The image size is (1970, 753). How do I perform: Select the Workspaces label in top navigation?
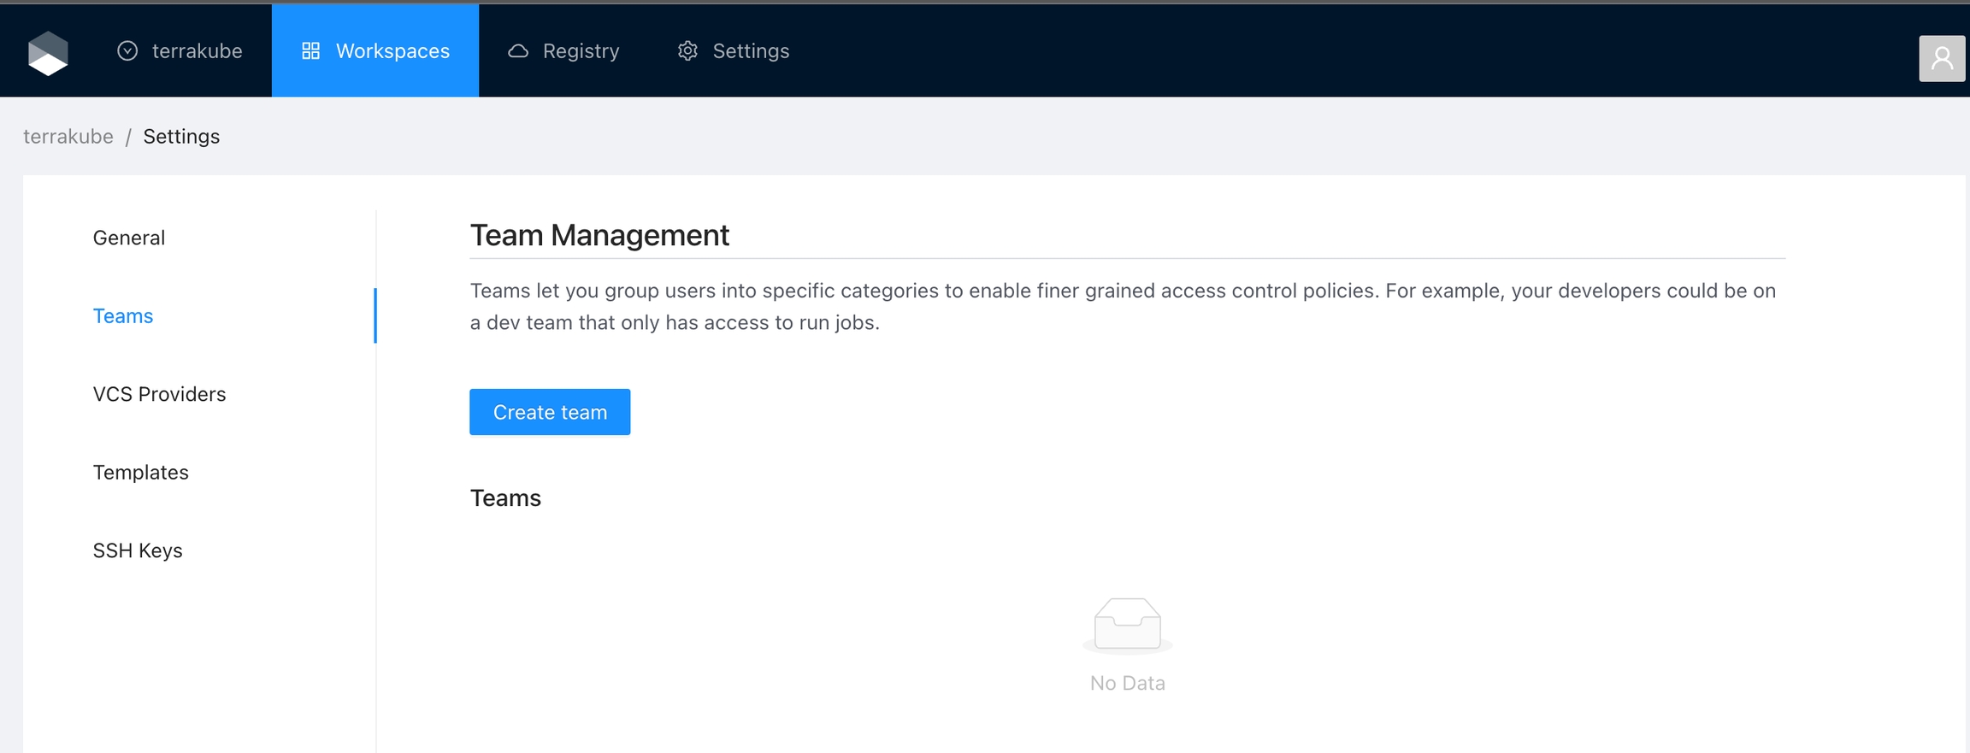[x=392, y=51]
